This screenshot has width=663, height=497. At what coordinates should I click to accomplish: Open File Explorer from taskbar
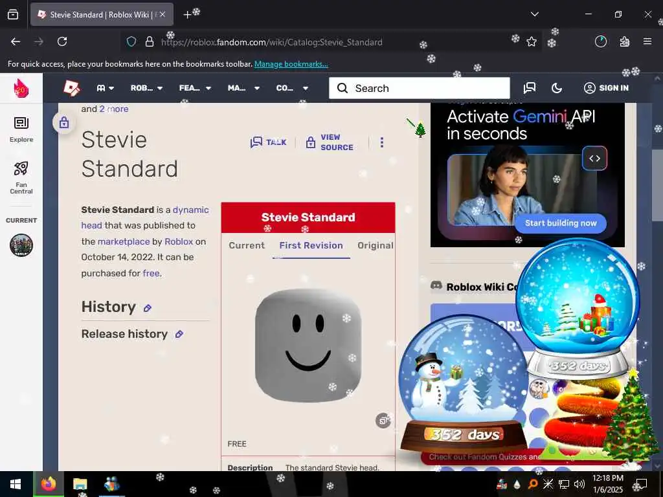tap(80, 484)
